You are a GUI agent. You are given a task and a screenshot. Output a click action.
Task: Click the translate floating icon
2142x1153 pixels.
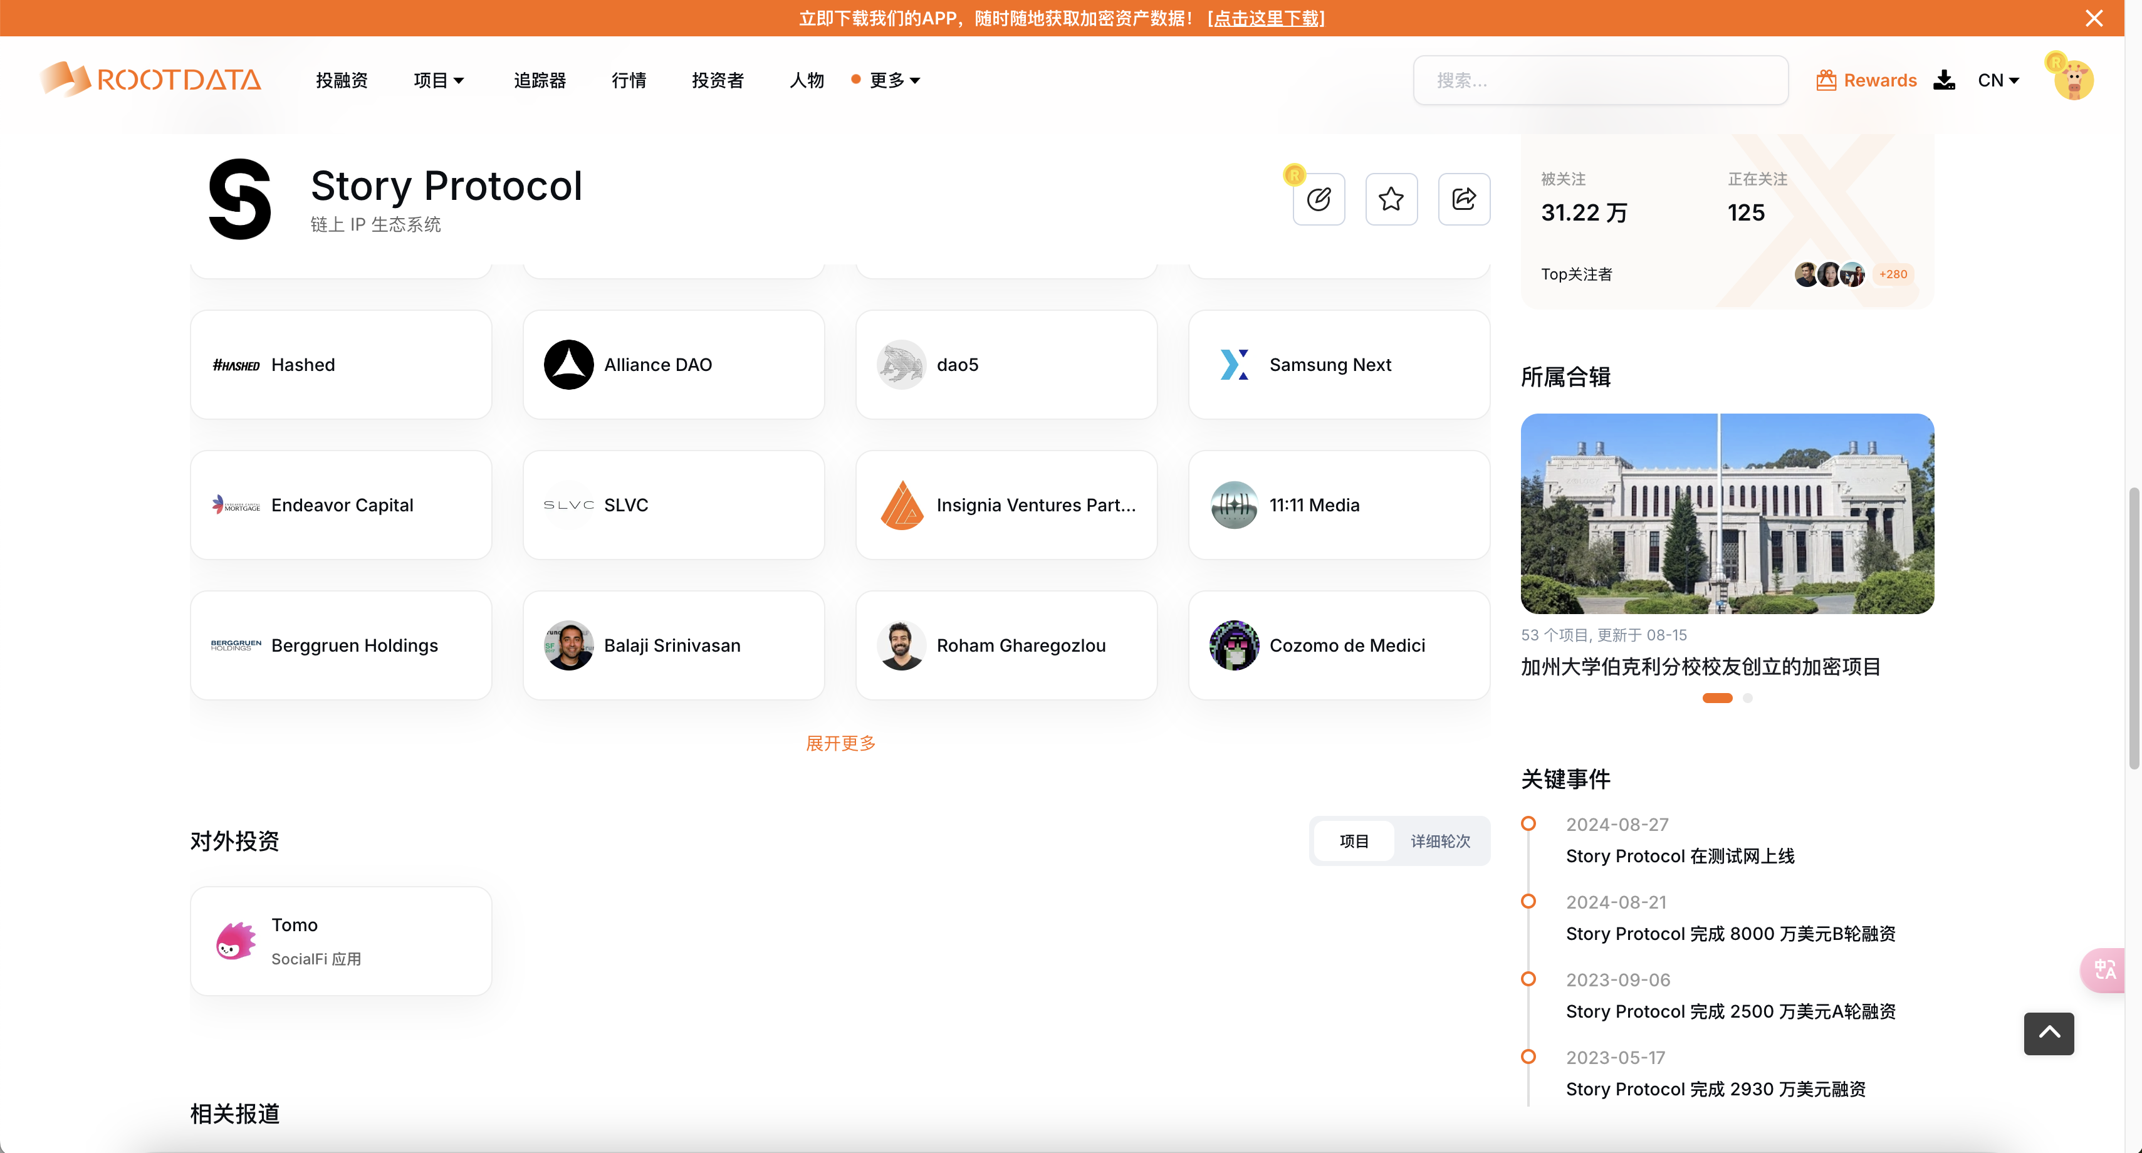click(2104, 969)
